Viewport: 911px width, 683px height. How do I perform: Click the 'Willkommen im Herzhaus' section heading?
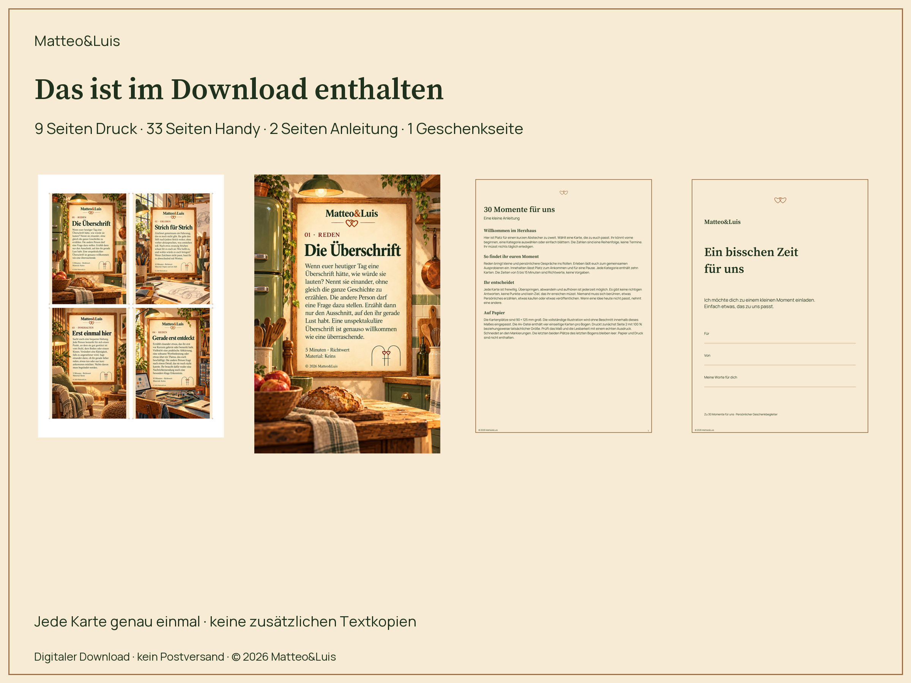[x=510, y=231]
